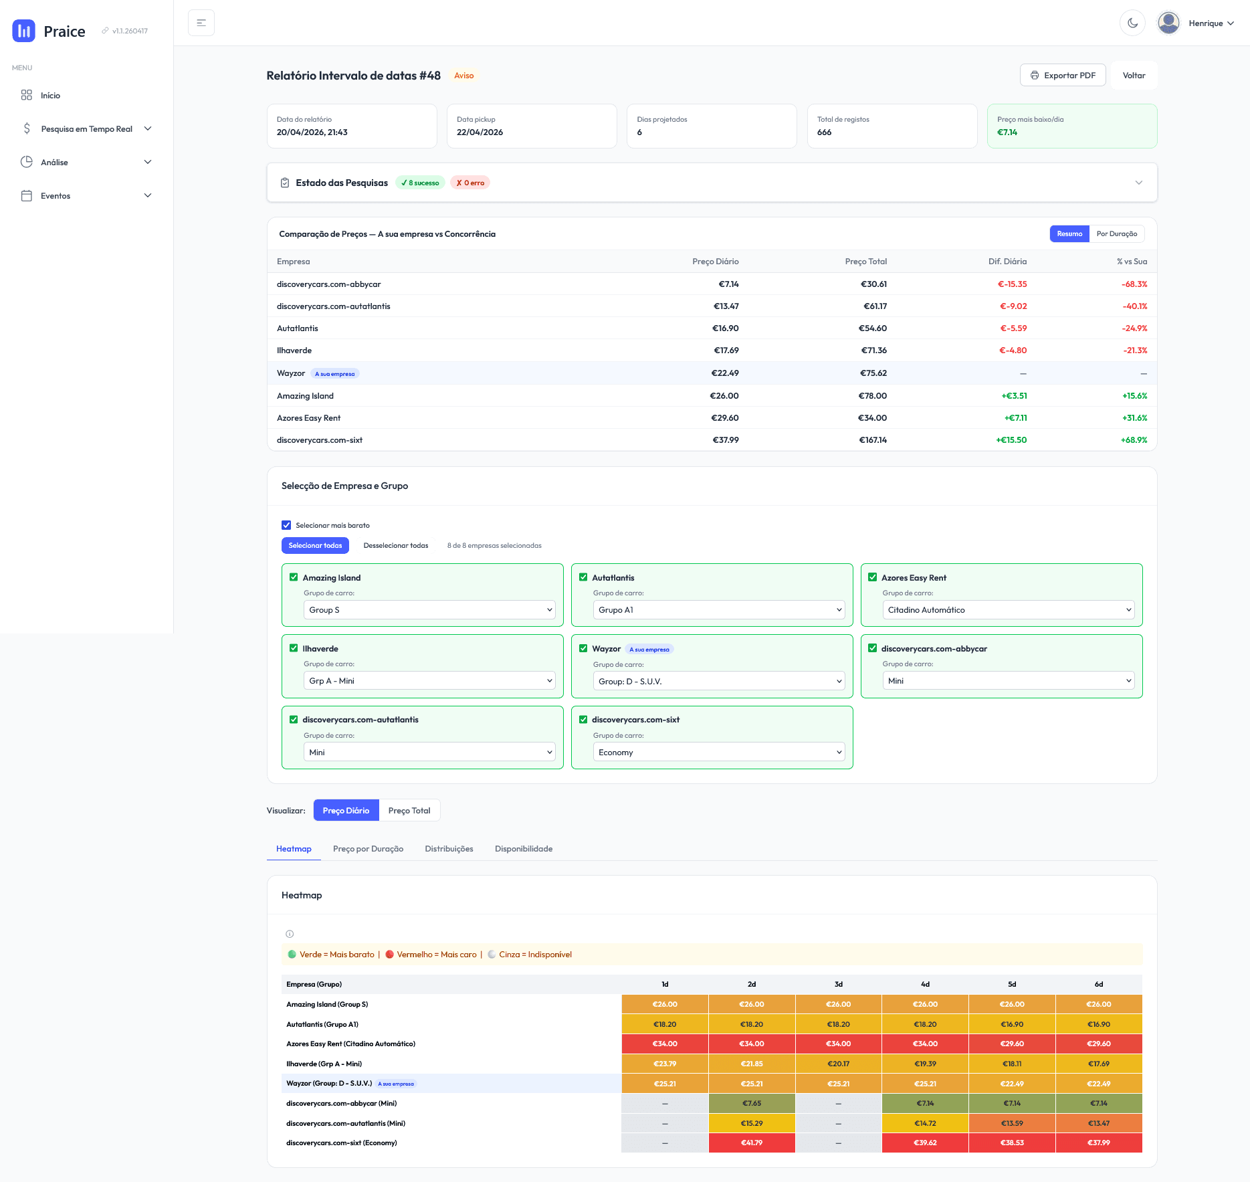Open the Citadino Automático car group dropdown
Screen dimensions: 1250x1182
[x=1009, y=610]
